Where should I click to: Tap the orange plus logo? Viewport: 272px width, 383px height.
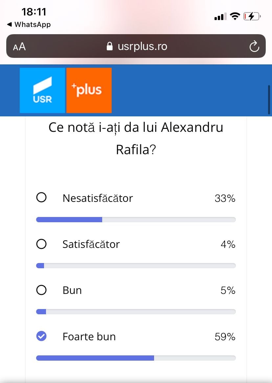[89, 90]
